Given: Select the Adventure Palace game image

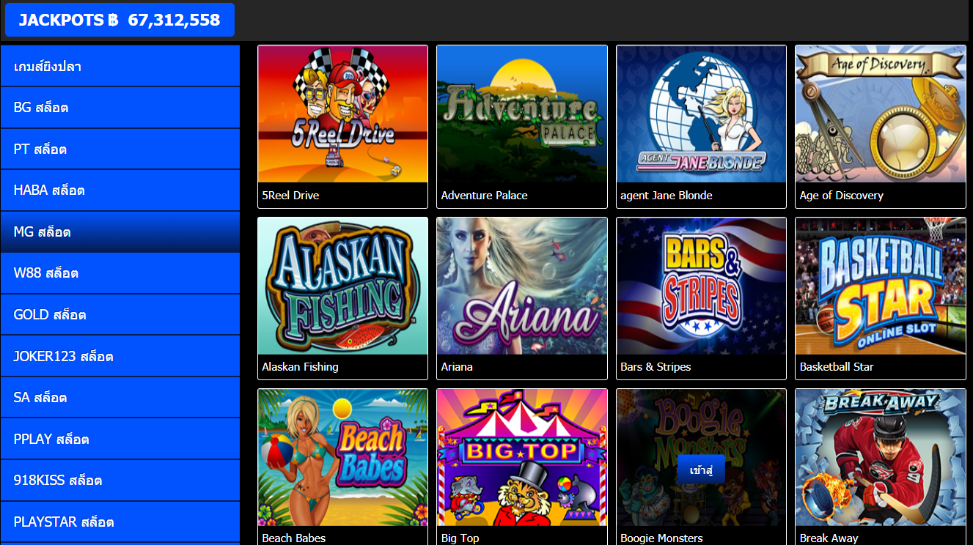Looking at the screenshot, I should coord(521,114).
